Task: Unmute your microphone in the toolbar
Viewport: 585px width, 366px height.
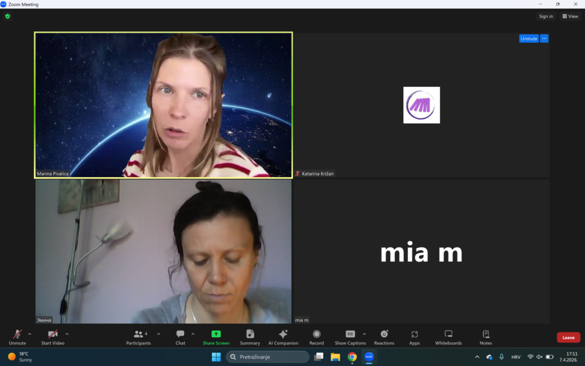Action: pyautogui.click(x=17, y=337)
